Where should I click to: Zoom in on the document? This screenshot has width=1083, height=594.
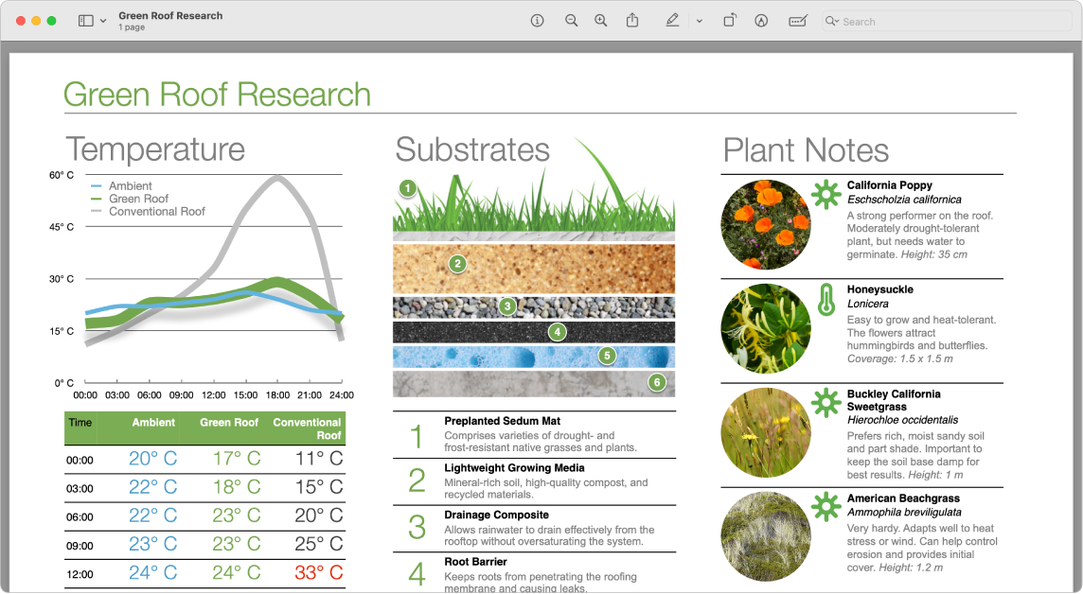600,20
